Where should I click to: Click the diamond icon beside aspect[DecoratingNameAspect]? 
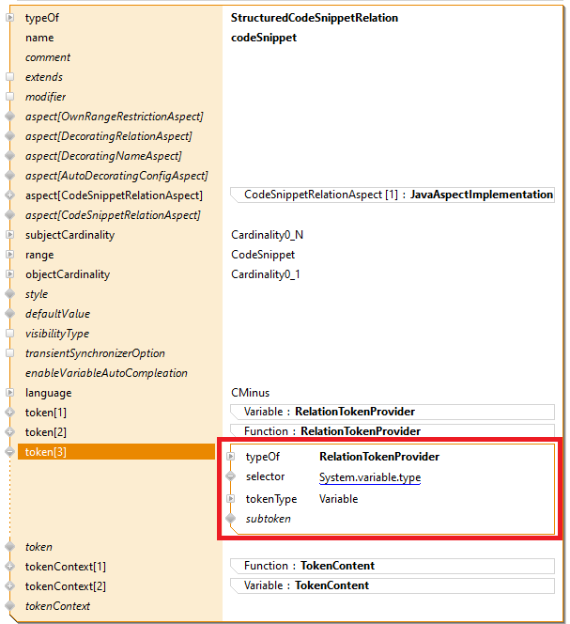tap(10, 156)
